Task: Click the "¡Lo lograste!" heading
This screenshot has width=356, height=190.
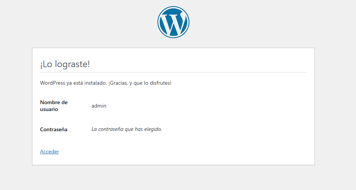Action: click(65, 64)
